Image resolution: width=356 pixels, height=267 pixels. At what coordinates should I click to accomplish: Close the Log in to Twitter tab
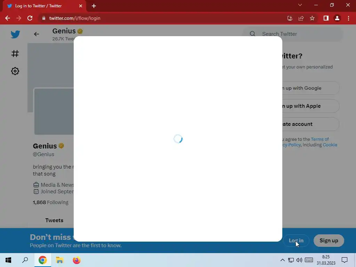pos(80,6)
